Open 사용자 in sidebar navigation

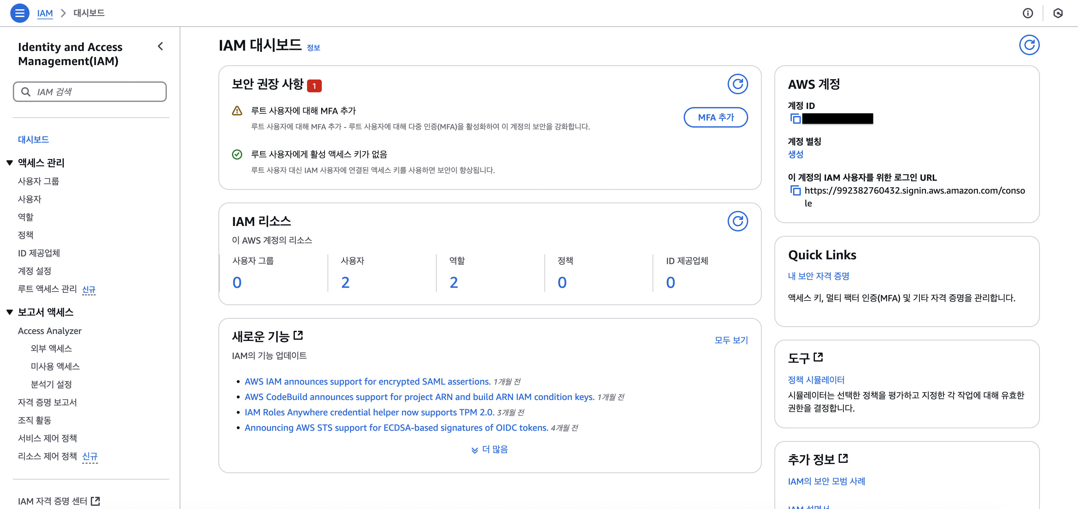point(30,199)
